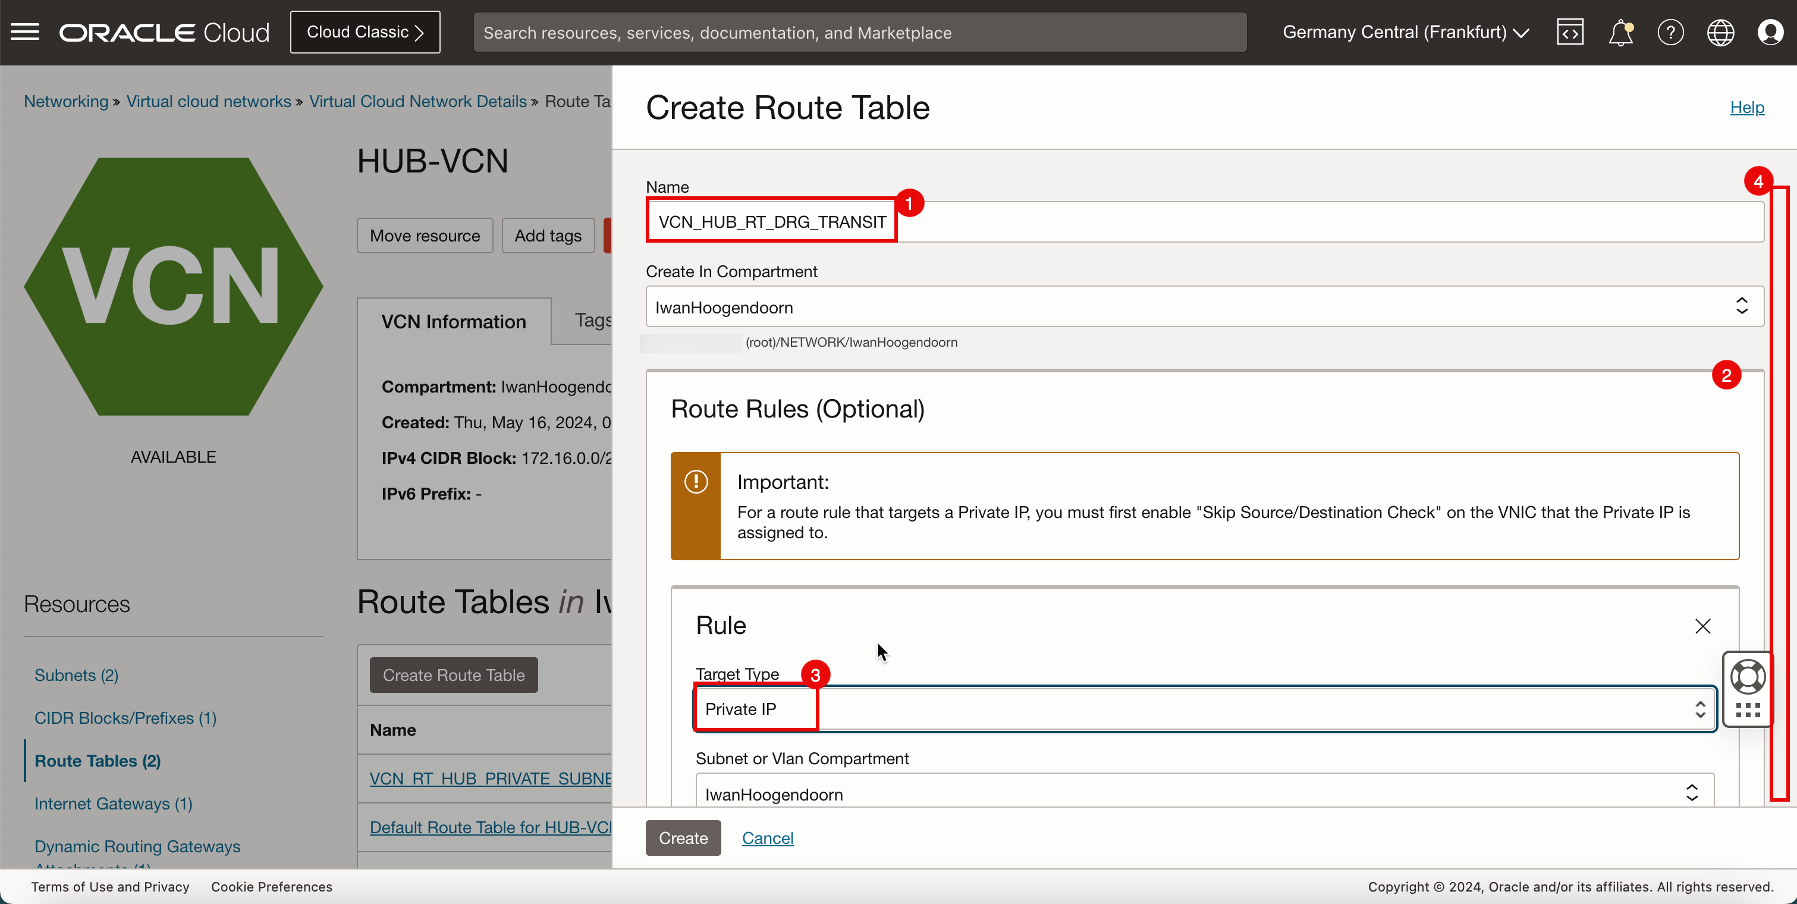This screenshot has width=1797, height=904.
Task: Click the help question mark icon
Action: [x=1669, y=32]
